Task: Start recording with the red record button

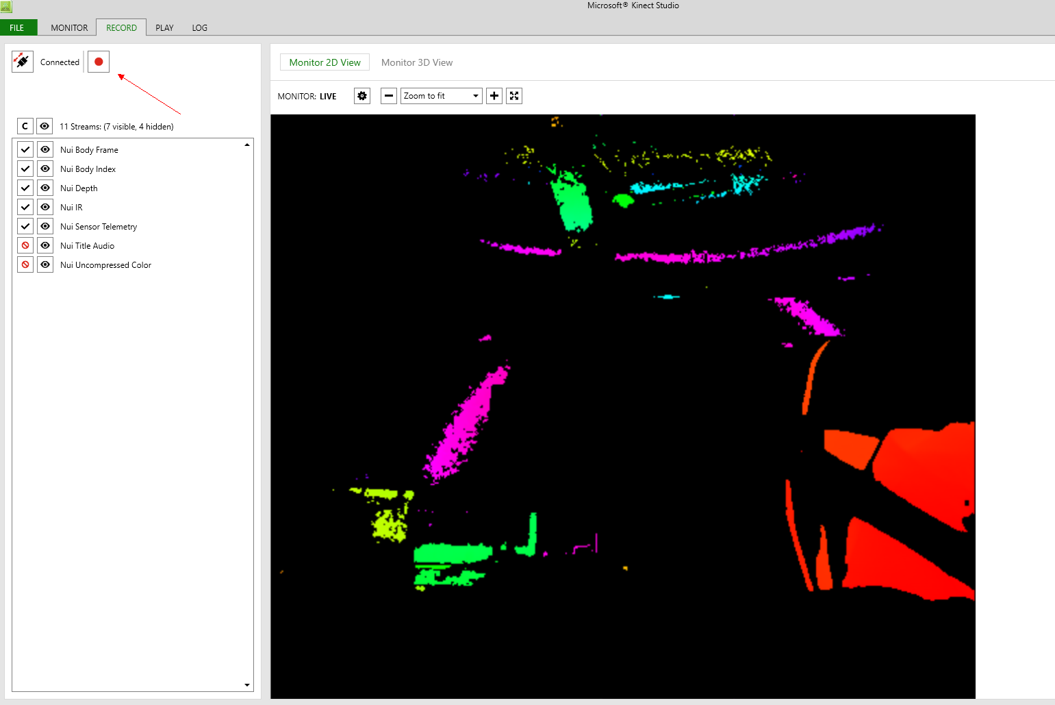Action: (98, 61)
